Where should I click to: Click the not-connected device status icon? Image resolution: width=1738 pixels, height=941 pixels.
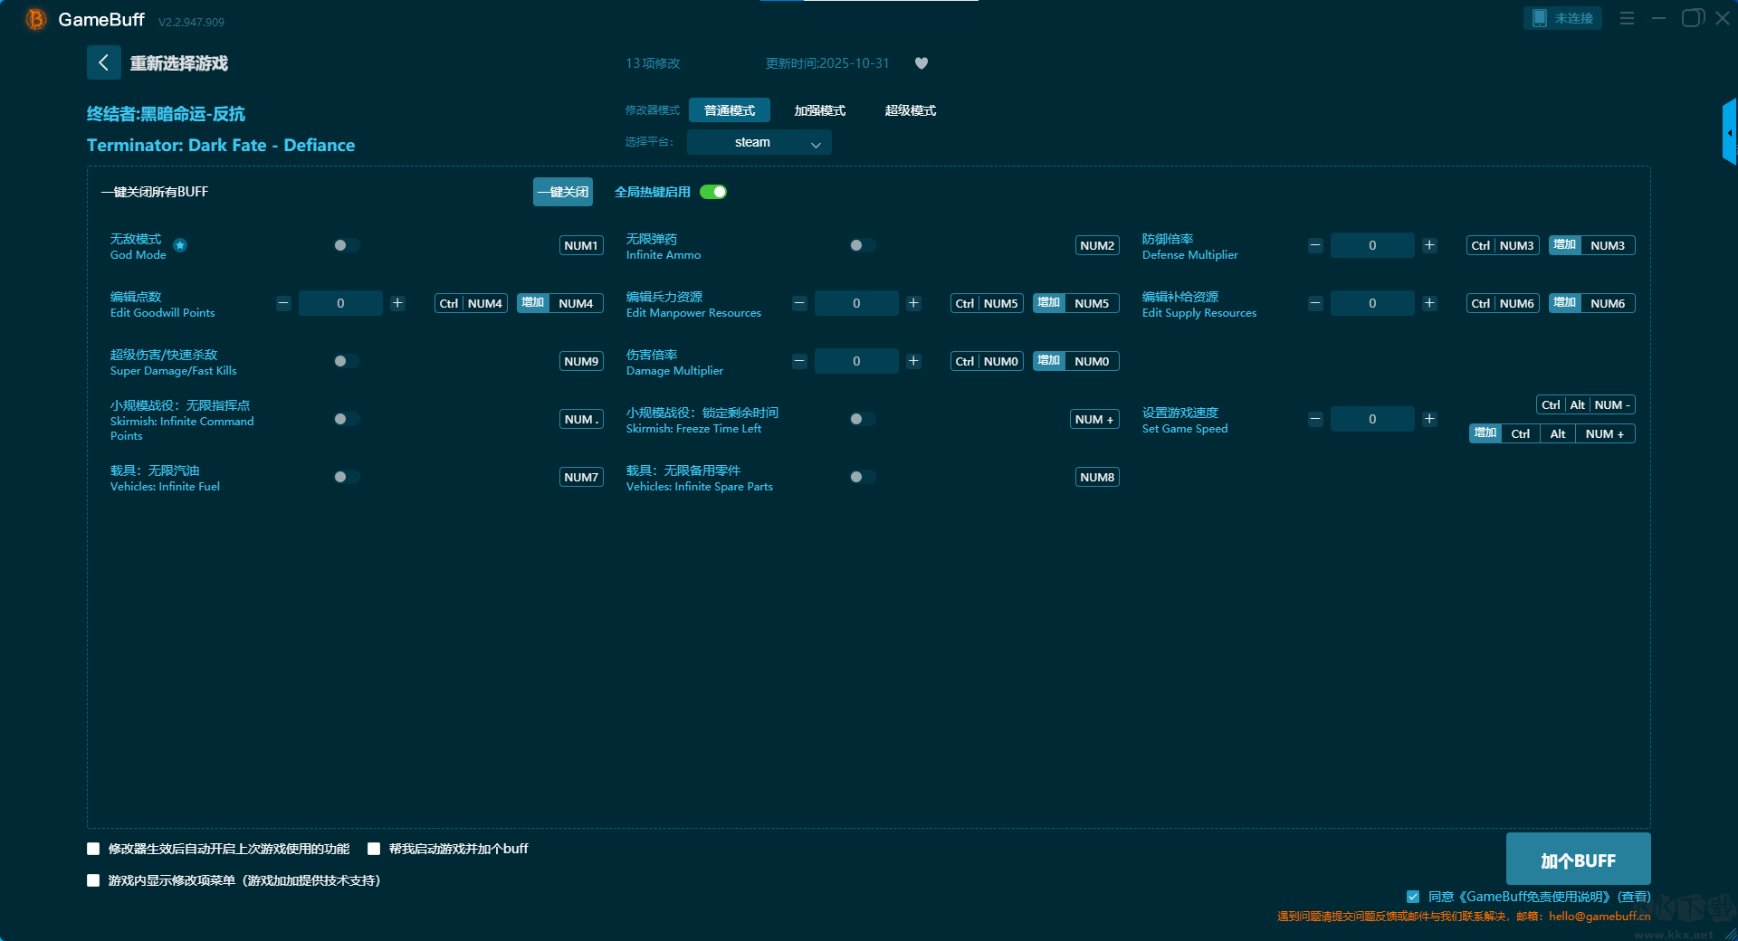1539,18
